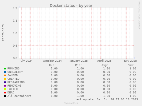This screenshot has height=106, width=142.
Task: Click the July 2025 x-axis label
Action: click(130, 61)
